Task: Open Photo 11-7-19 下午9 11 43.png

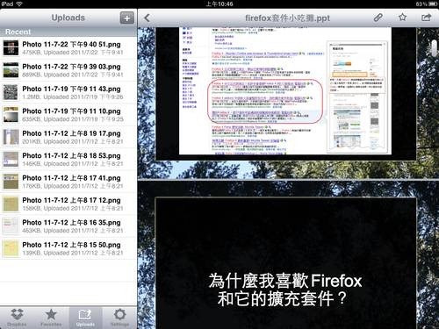Action: pyautogui.click(x=68, y=92)
